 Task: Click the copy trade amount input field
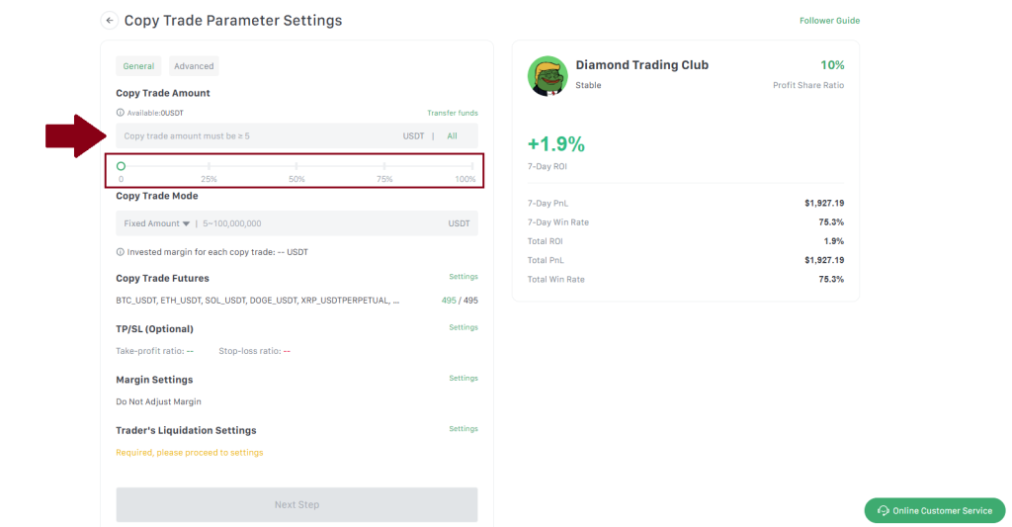(x=257, y=136)
